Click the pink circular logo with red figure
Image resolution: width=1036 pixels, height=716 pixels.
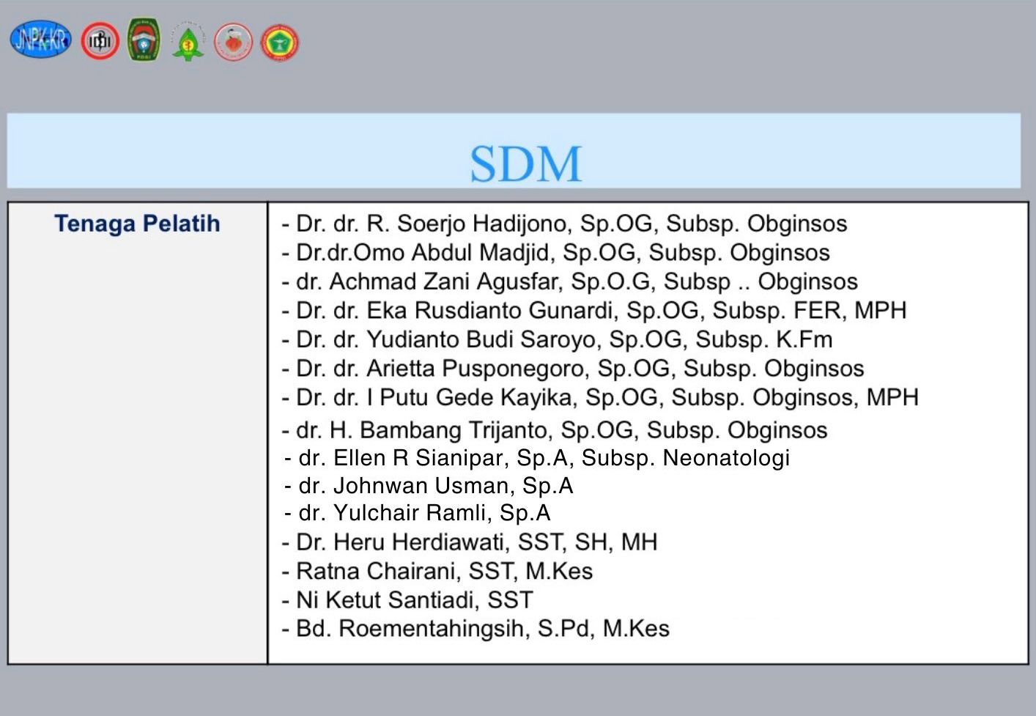click(233, 42)
